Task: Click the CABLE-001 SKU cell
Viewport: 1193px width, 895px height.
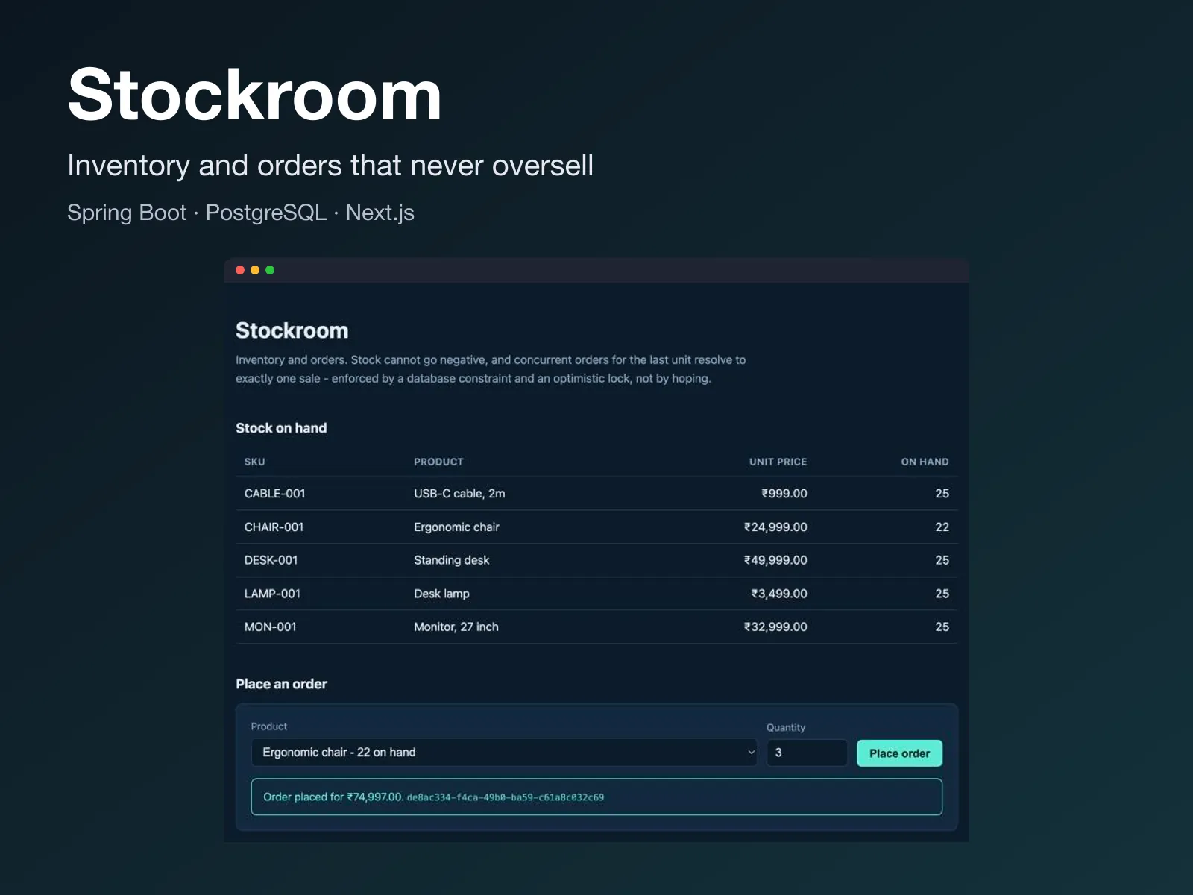Action: [275, 494]
